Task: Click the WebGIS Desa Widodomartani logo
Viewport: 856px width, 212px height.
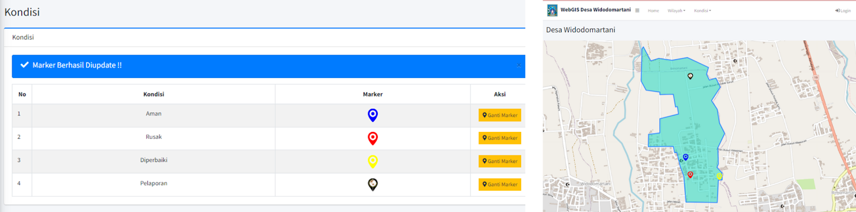Action: click(x=552, y=10)
